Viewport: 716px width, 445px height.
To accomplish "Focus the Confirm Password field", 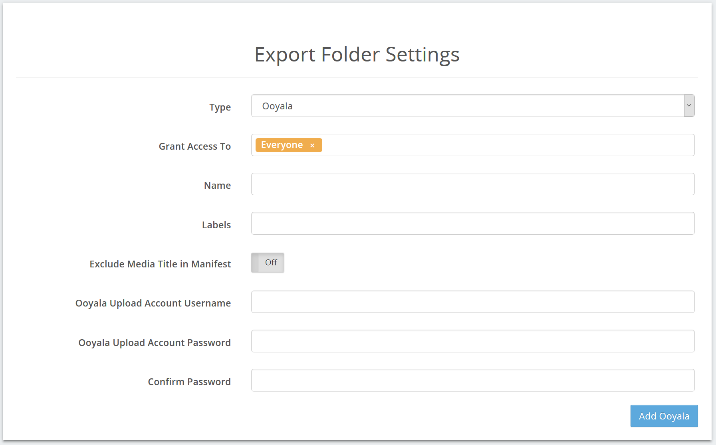I will (x=473, y=380).
